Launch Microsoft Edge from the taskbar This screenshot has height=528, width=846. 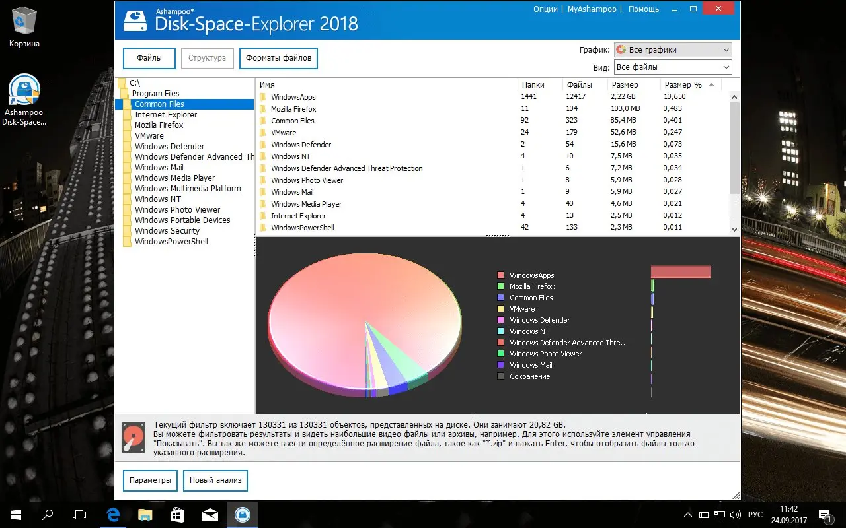click(113, 515)
